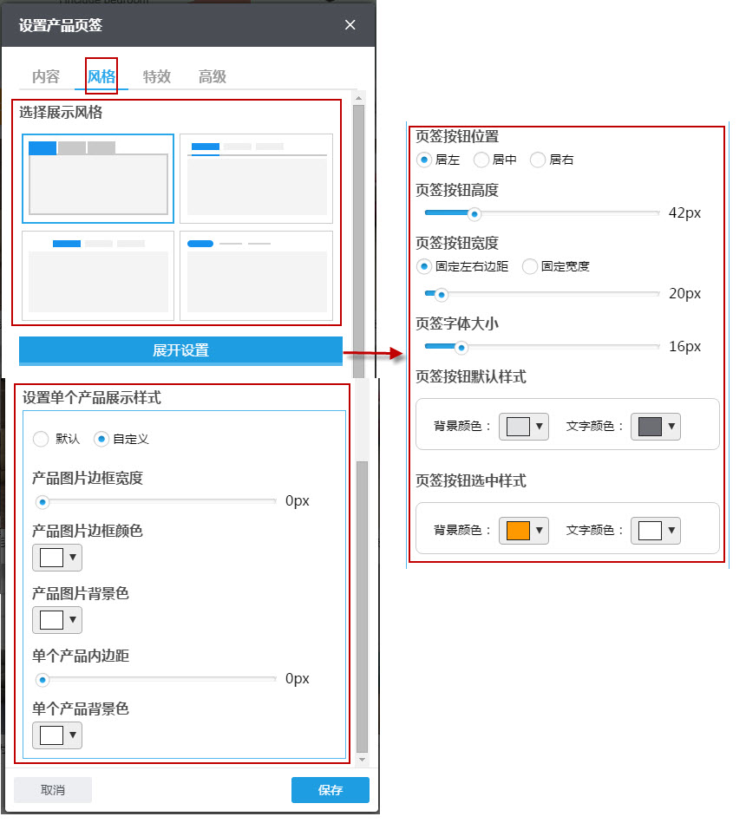Select the top-right display style thumbnail
This screenshot has height=836, width=746.
(256, 179)
